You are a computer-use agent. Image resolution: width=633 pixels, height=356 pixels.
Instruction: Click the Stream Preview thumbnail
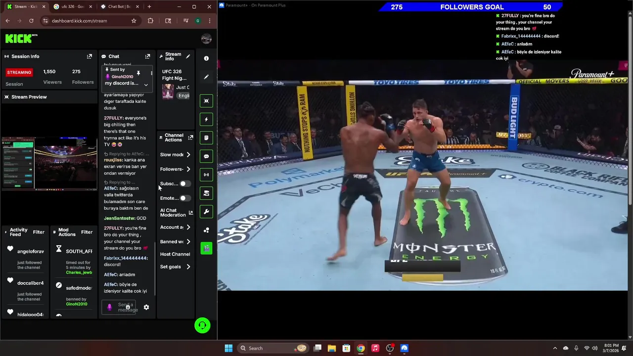click(x=49, y=164)
